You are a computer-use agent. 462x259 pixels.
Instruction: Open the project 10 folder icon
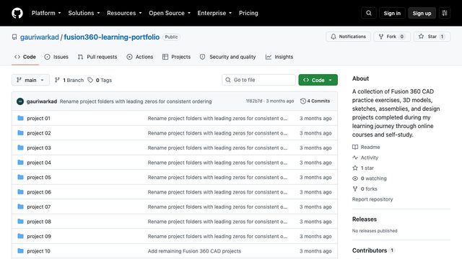click(20, 251)
